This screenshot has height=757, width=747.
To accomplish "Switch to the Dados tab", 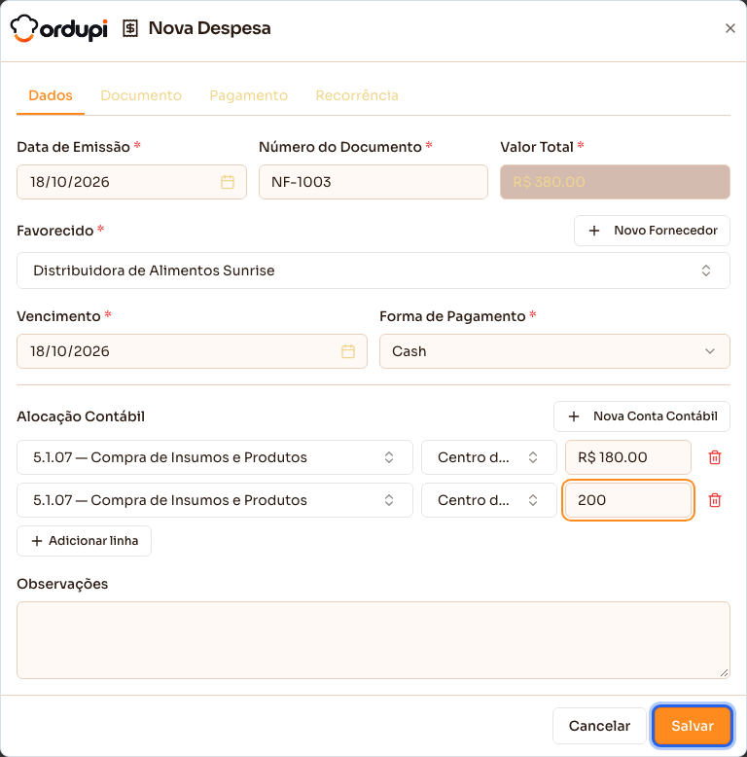I will [51, 95].
